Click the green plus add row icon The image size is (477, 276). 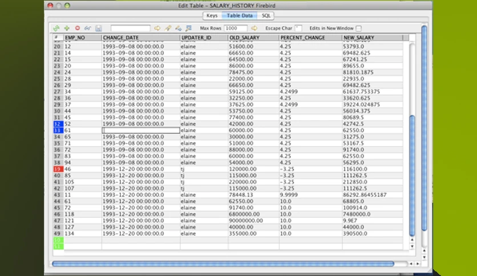(67, 29)
